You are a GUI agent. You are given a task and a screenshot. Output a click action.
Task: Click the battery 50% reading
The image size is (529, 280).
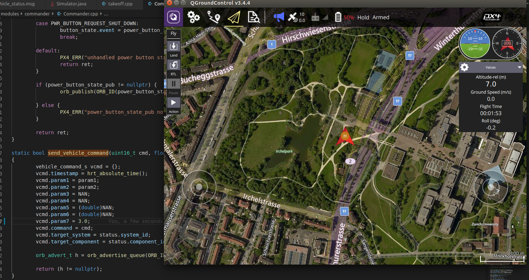[349, 17]
